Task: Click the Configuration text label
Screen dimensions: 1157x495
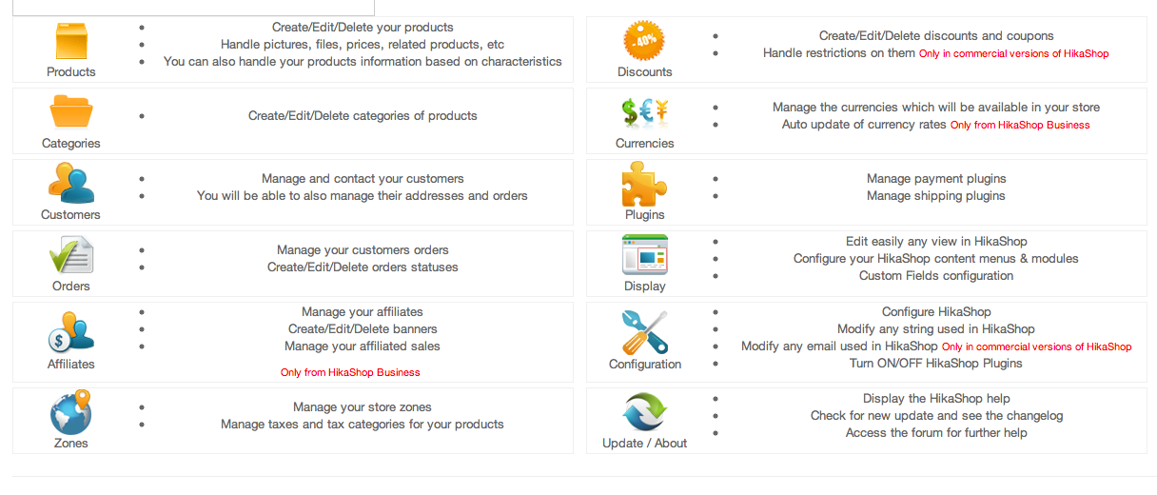Action: click(x=645, y=364)
